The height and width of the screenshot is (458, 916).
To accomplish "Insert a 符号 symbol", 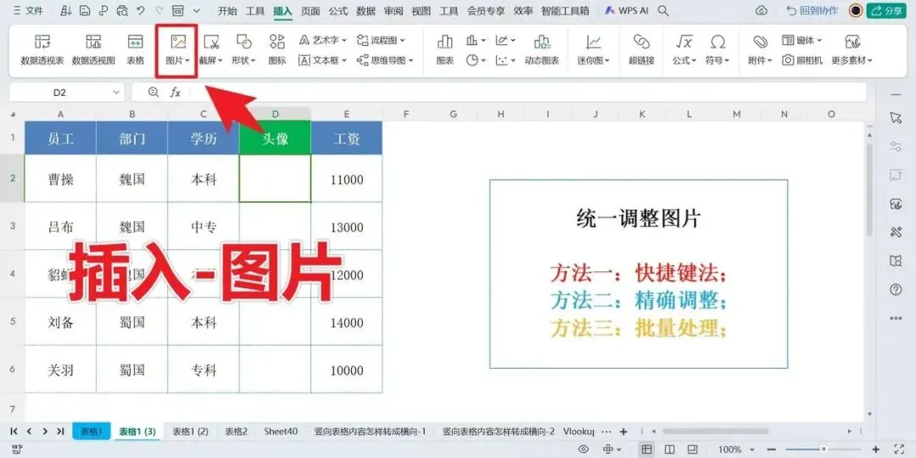I will tap(718, 49).
